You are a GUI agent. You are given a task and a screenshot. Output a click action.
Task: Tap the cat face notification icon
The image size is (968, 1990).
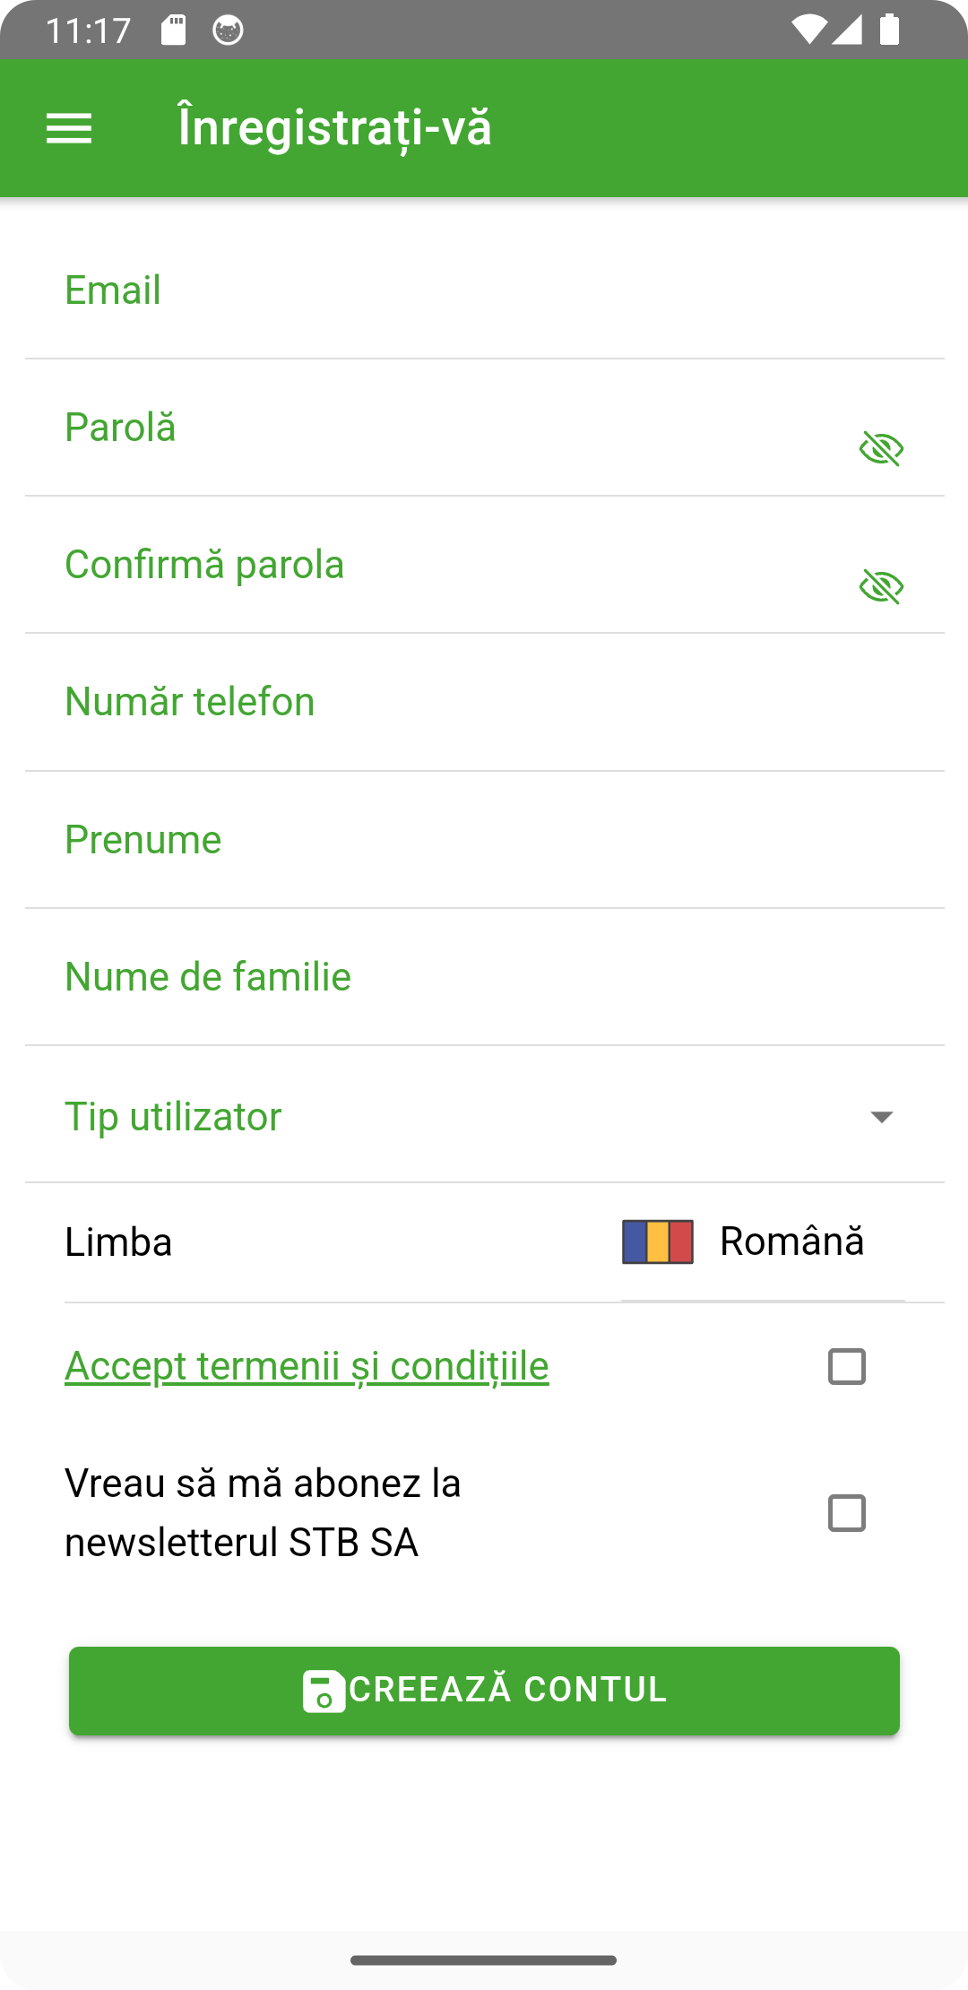coord(228,30)
